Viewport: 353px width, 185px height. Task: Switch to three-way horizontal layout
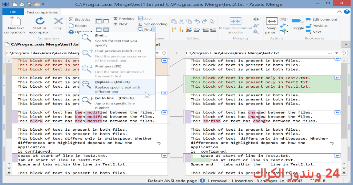(x=106, y=30)
